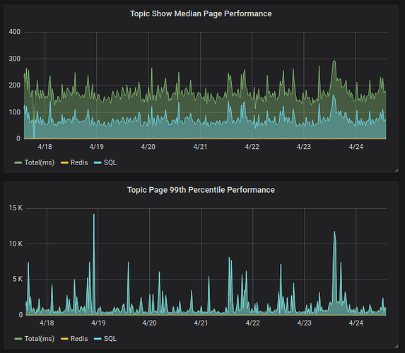This screenshot has height=353, width=405.
Task: Click the 4/24 x-axis label in 99th percentile chart
Action: pyautogui.click(x=356, y=323)
